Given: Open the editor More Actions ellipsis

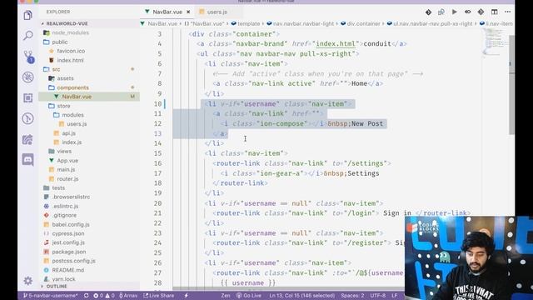Looking at the screenshot, I should point(507,12).
